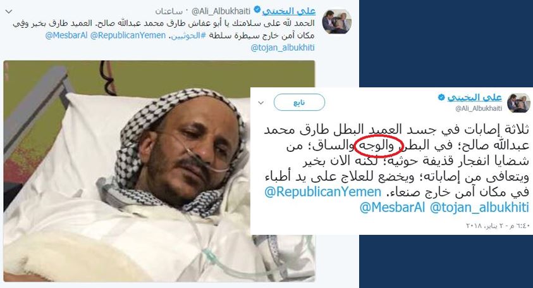Open the author's name link in second tweet

[x=475, y=97]
